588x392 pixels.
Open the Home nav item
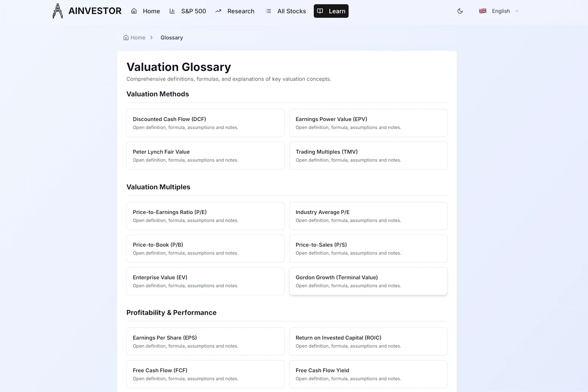coord(146,11)
